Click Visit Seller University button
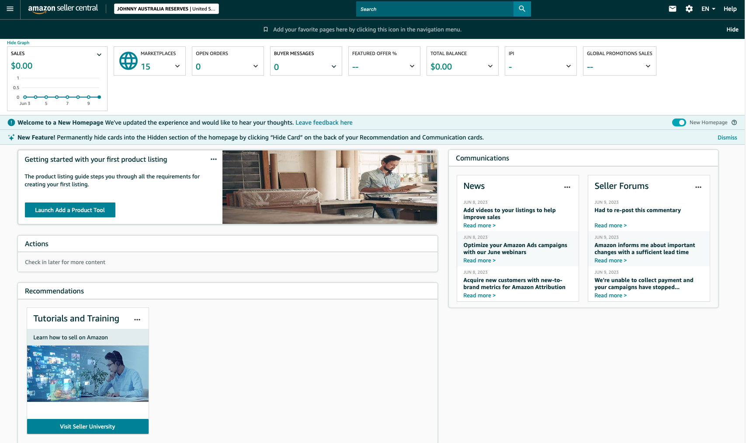This screenshot has height=443, width=746. point(87,426)
